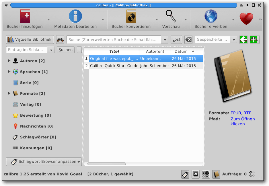This screenshot has width=269, height=186.
Task: Open Schlagwort-Browser anpassen button
Action: point(44,162)
